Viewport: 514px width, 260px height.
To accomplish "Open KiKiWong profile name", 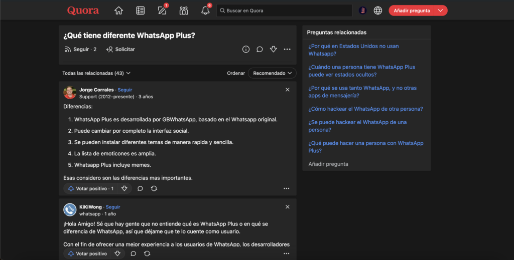I will (x=90, y=207).
